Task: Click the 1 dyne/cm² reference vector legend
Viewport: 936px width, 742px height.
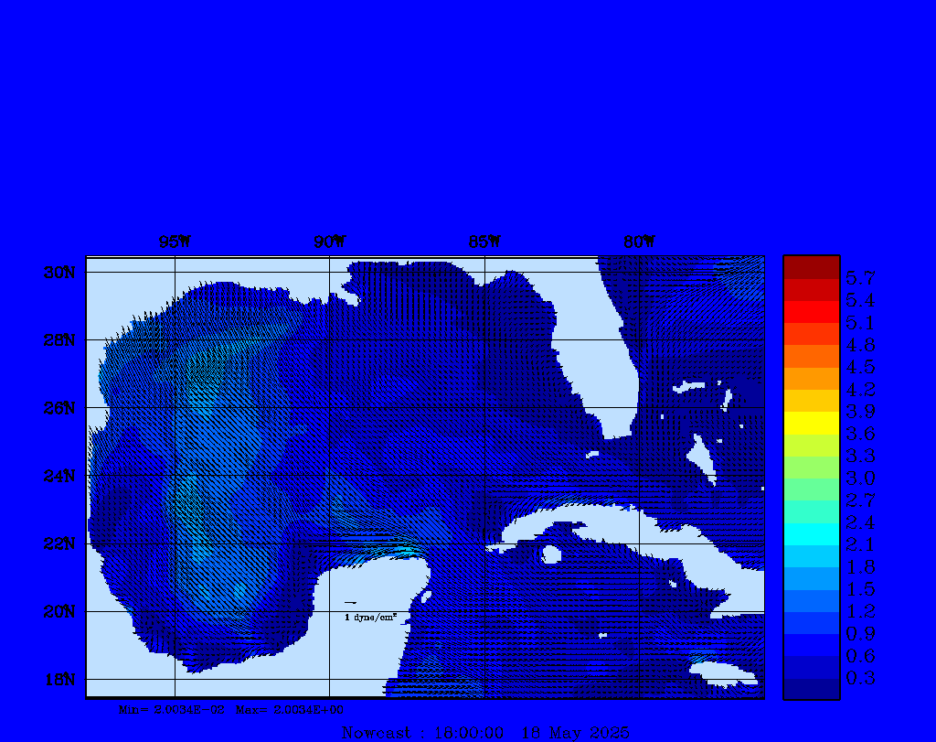Action: pyautogui.click(x=369, y=618)
